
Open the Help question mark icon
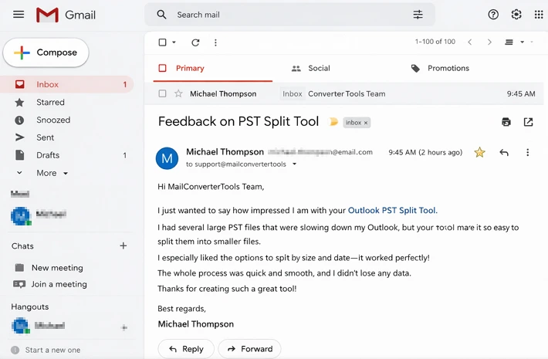tap(493, 15)
